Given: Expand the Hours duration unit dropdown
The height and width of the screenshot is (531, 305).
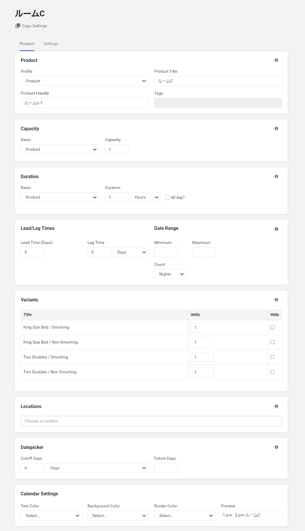Looking at the screenshot, I should [145, 197].
